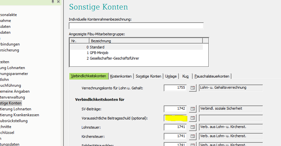The width and height of the screenshot is (281, 146).
Task: Open account lookup beside SV-Beiträge field
Action: 193,109
